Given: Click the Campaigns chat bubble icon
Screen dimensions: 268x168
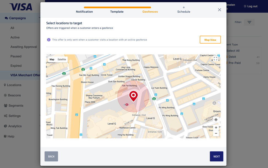Looking at the screenshot, I should 6,18.
